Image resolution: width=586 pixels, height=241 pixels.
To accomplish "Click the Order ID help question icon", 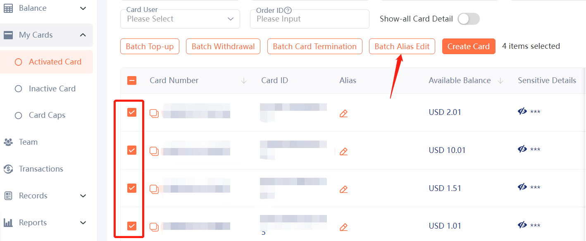I will click(x=288, y=11).
